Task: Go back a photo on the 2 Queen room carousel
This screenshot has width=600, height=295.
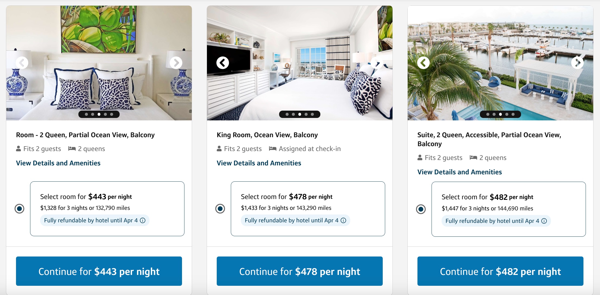Action: [x=22, y=63]
